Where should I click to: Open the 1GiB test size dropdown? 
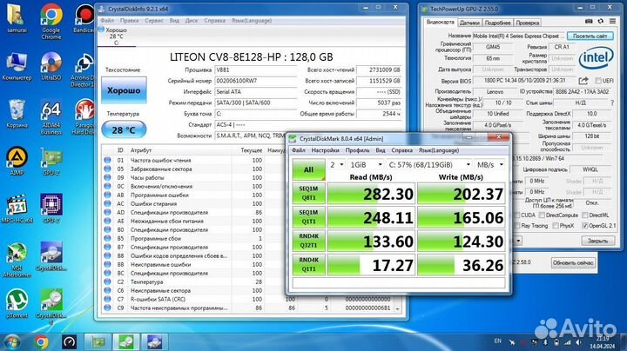366,165
